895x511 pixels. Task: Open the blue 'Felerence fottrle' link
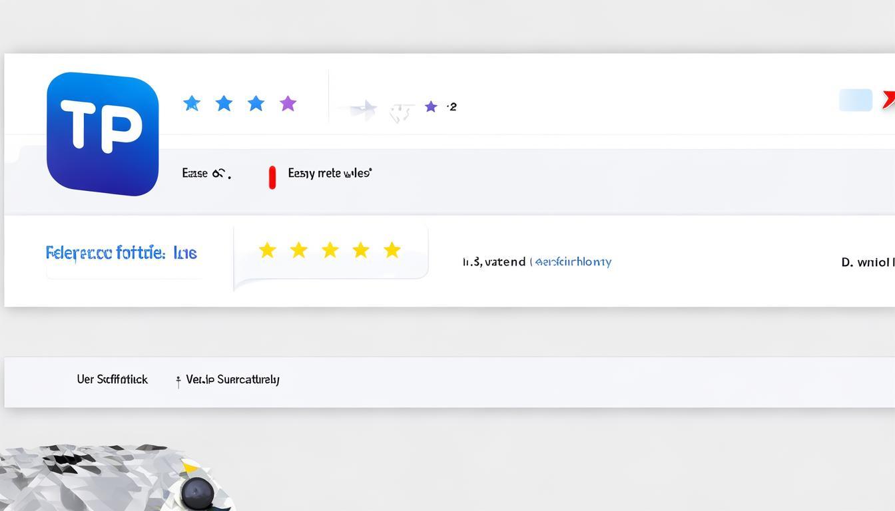121,253
